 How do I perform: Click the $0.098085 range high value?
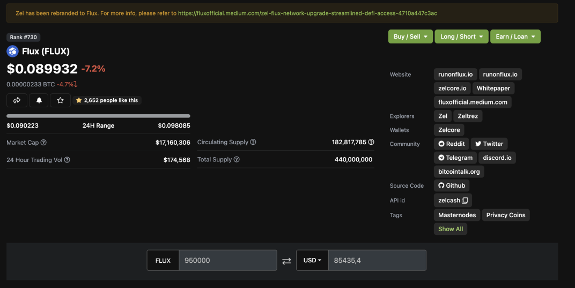(174, 125)
